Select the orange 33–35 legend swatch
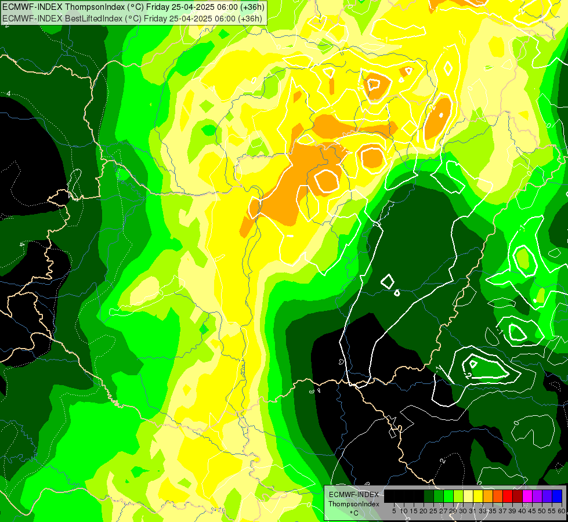568x522 pixels. (488, 496)
